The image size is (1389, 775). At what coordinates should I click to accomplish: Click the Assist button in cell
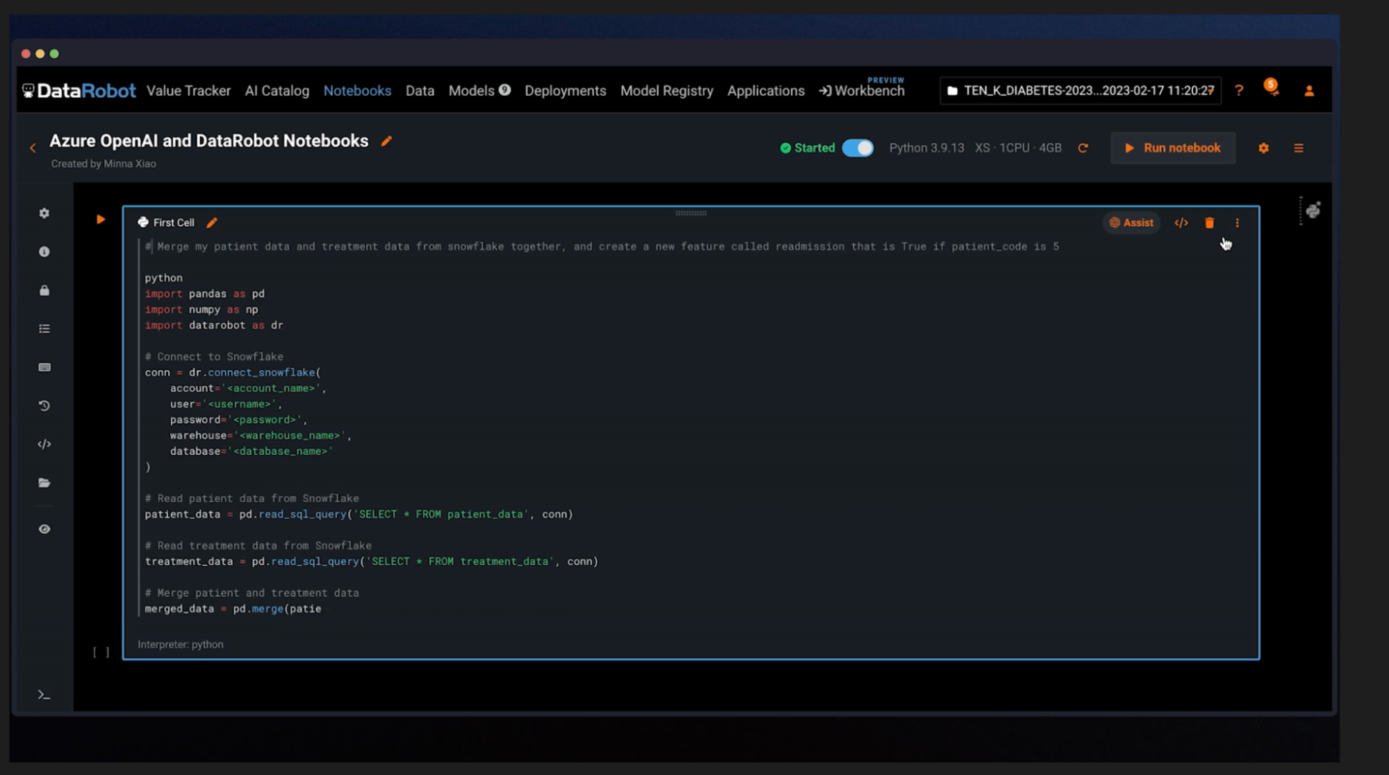[x=1131, y=223]
